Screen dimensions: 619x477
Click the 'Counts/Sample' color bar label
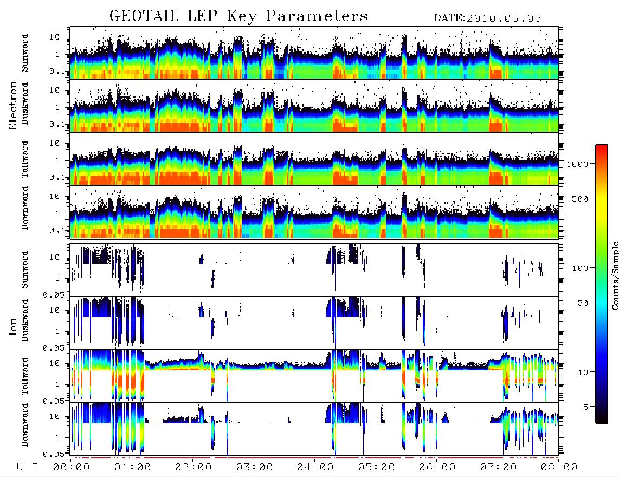tap(615, 275)
